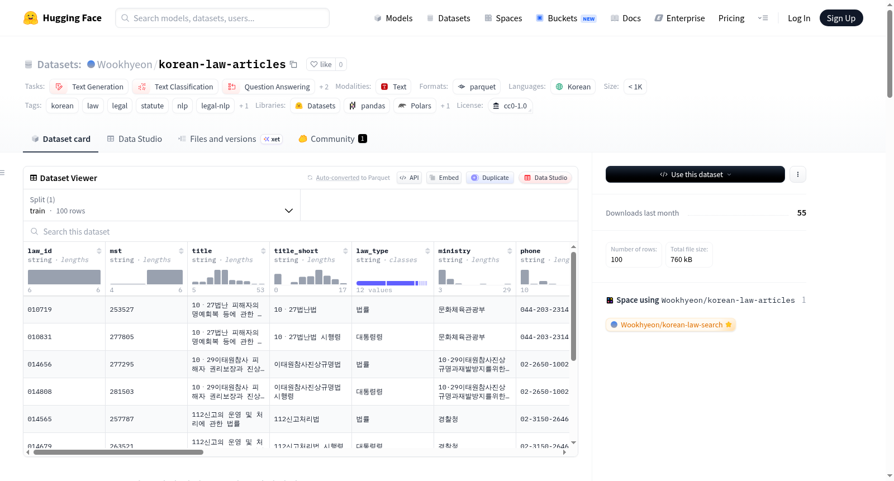Image resolution: width=894 pixels, height=481 pixels.
Task: Select the korean tag
Action: (62, 106)
